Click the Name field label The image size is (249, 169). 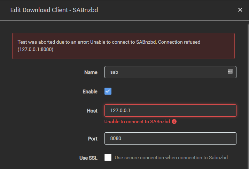tap(91, 73)
